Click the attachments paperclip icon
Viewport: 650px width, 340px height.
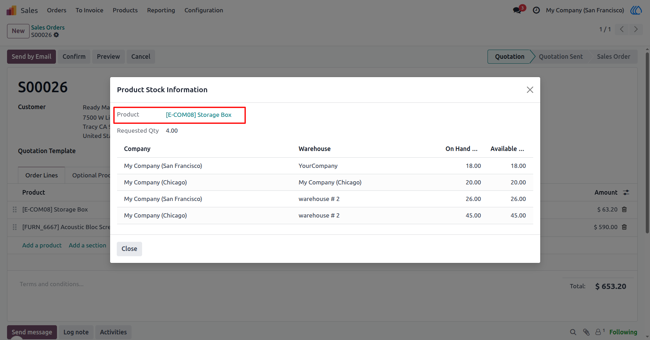586,332
